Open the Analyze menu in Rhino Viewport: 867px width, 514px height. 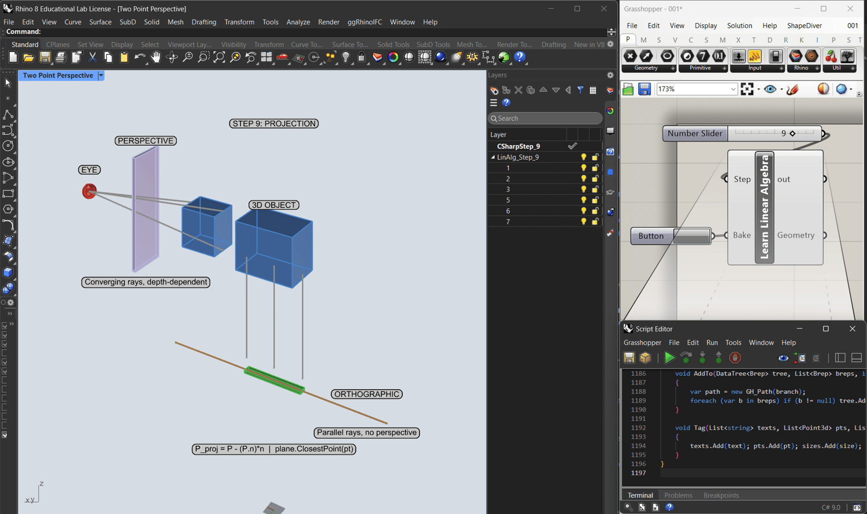click(x=298, y=22)
